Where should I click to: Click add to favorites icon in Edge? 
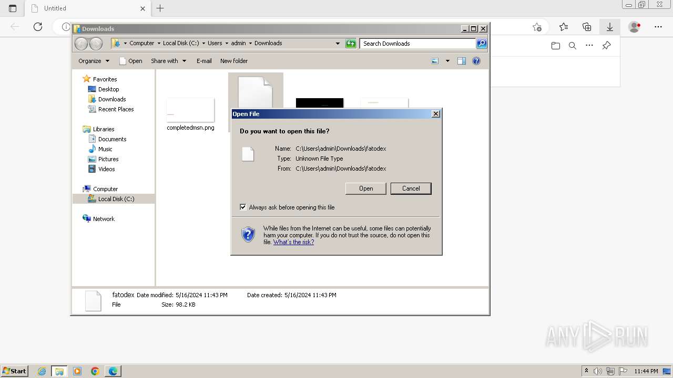tap(537, 27)
